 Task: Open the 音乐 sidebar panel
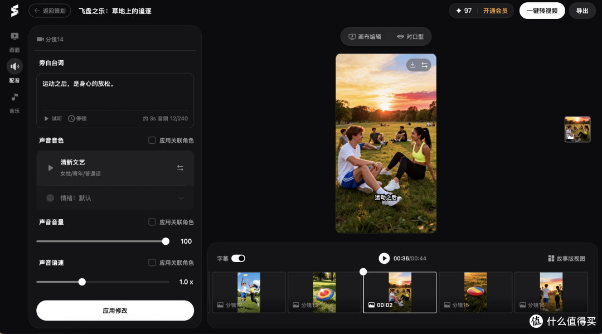click(14, 103)
